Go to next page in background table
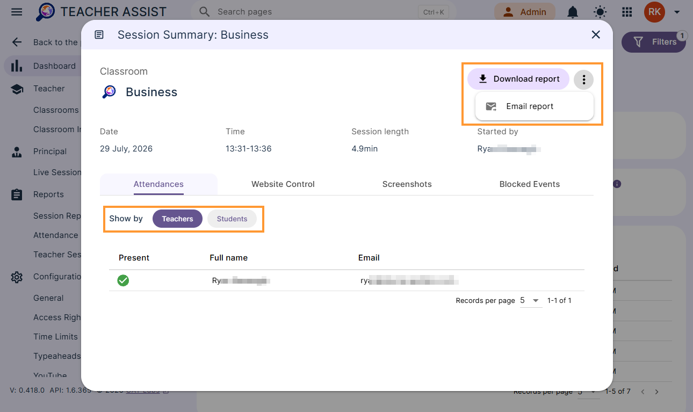Image resolution: width=693 pixels, height=412 pixels. (x=656, y=392)
